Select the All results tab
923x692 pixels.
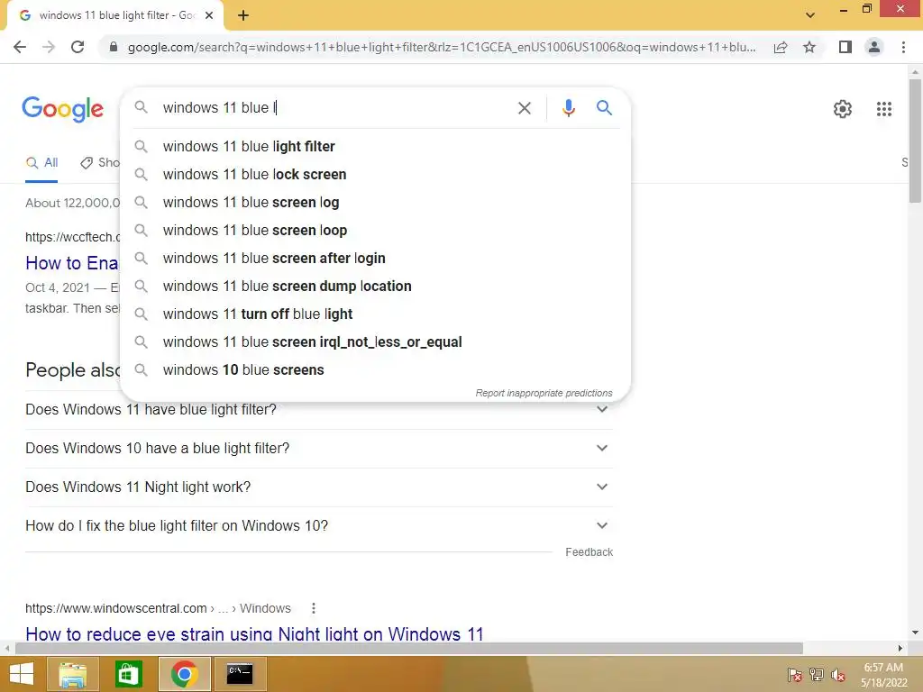pyautogui.click(x=41, y=163)
